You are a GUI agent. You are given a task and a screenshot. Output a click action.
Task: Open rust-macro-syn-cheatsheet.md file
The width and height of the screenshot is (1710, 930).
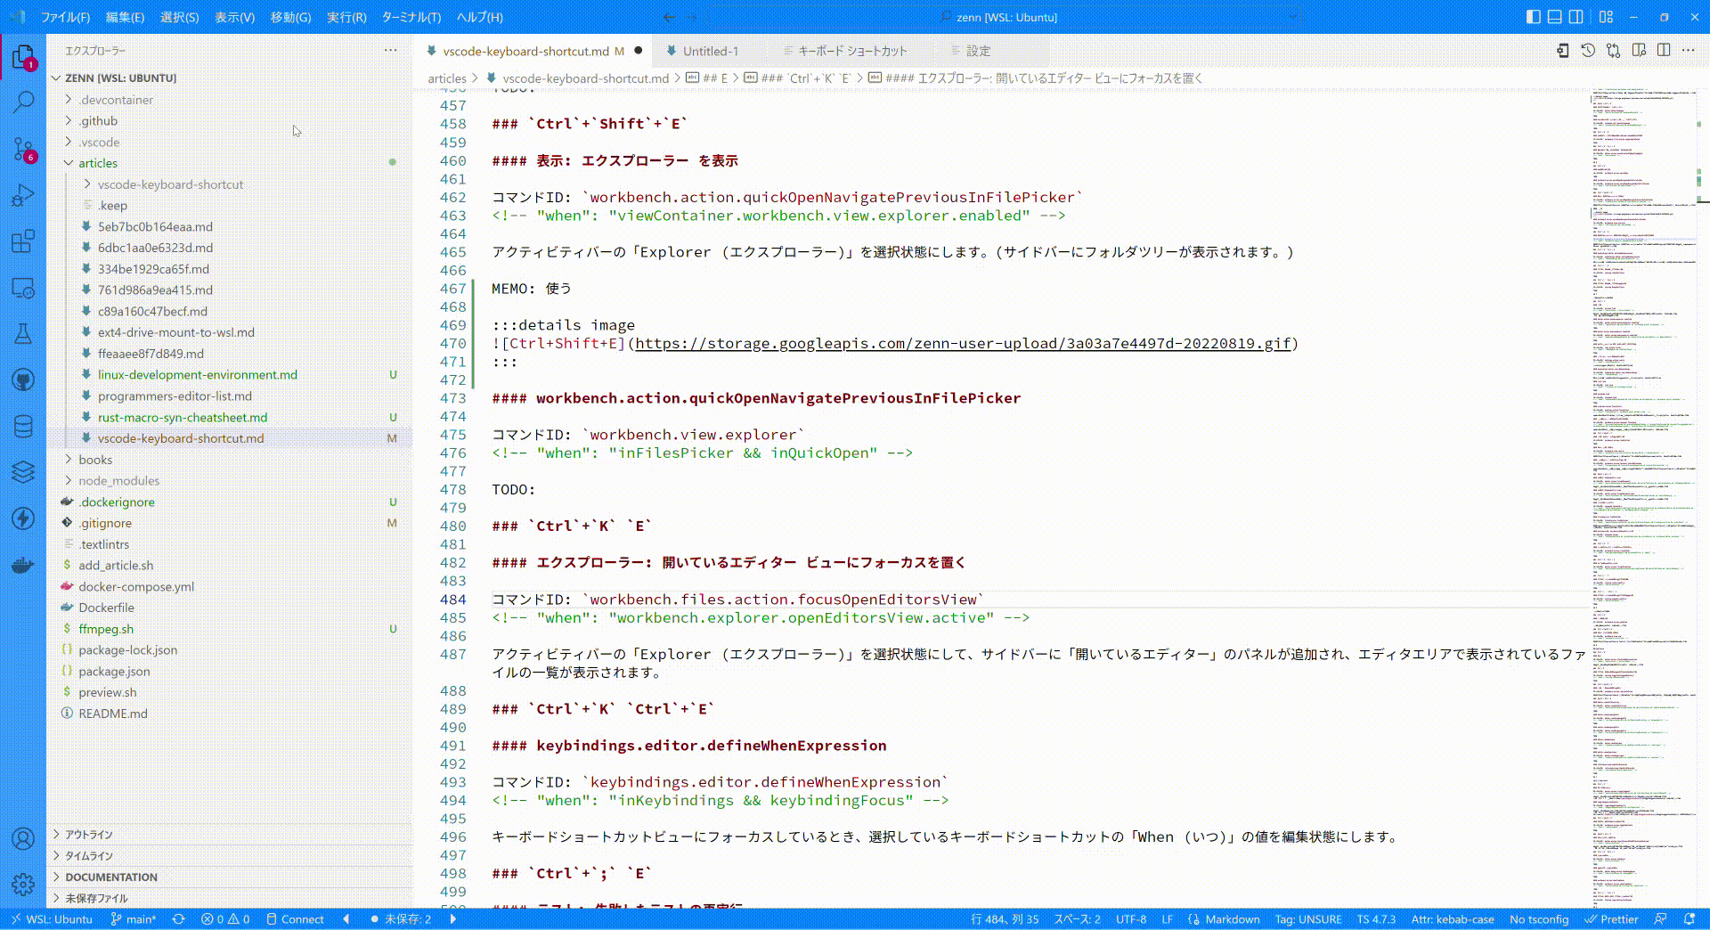[183, 418]
